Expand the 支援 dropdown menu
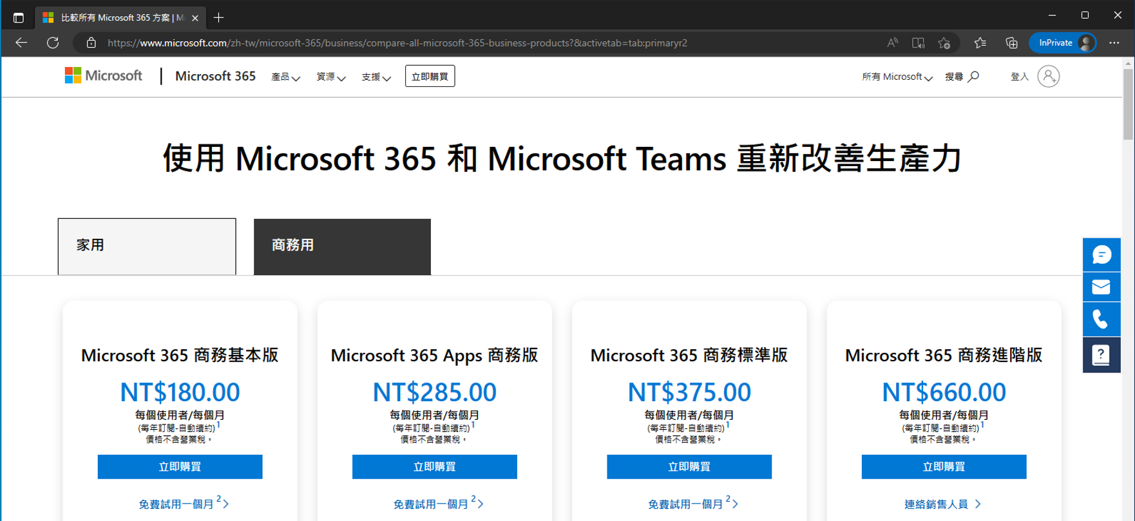 [376, 77]
